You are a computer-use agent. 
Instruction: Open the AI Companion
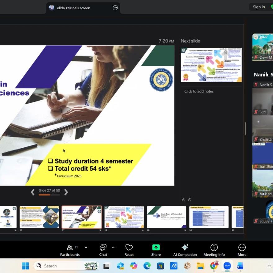point(185,250)
